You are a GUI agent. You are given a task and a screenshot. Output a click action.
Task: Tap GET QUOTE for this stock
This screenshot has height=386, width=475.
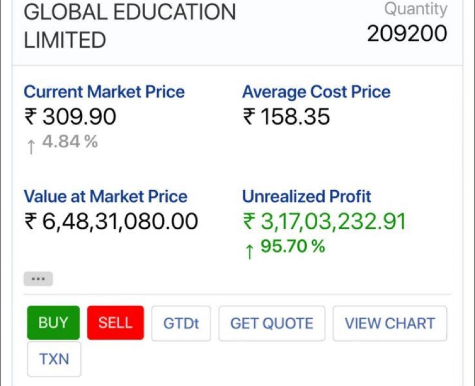pos(272,323)
